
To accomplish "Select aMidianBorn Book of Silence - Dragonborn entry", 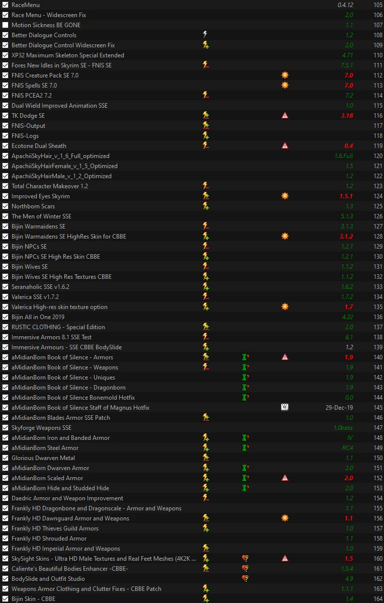I will (68, 387).
